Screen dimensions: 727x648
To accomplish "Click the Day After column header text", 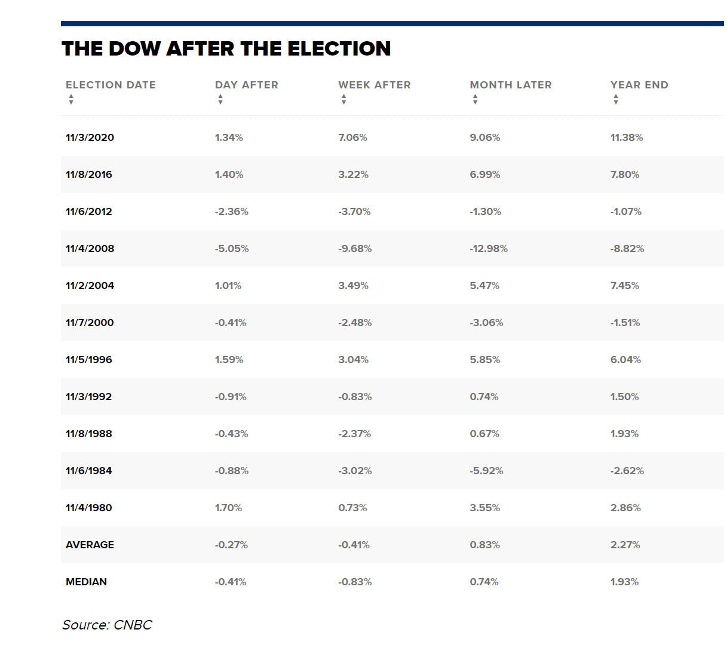I will [246, 85].
